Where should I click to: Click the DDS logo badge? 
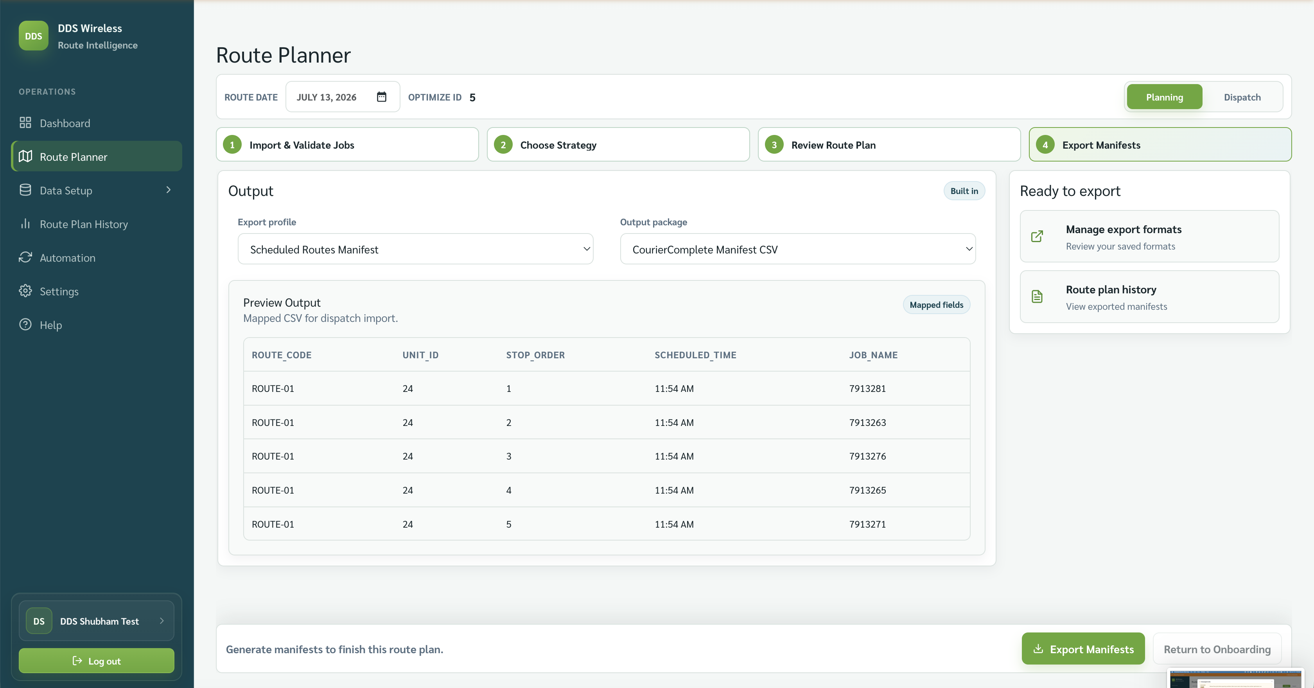34,36
